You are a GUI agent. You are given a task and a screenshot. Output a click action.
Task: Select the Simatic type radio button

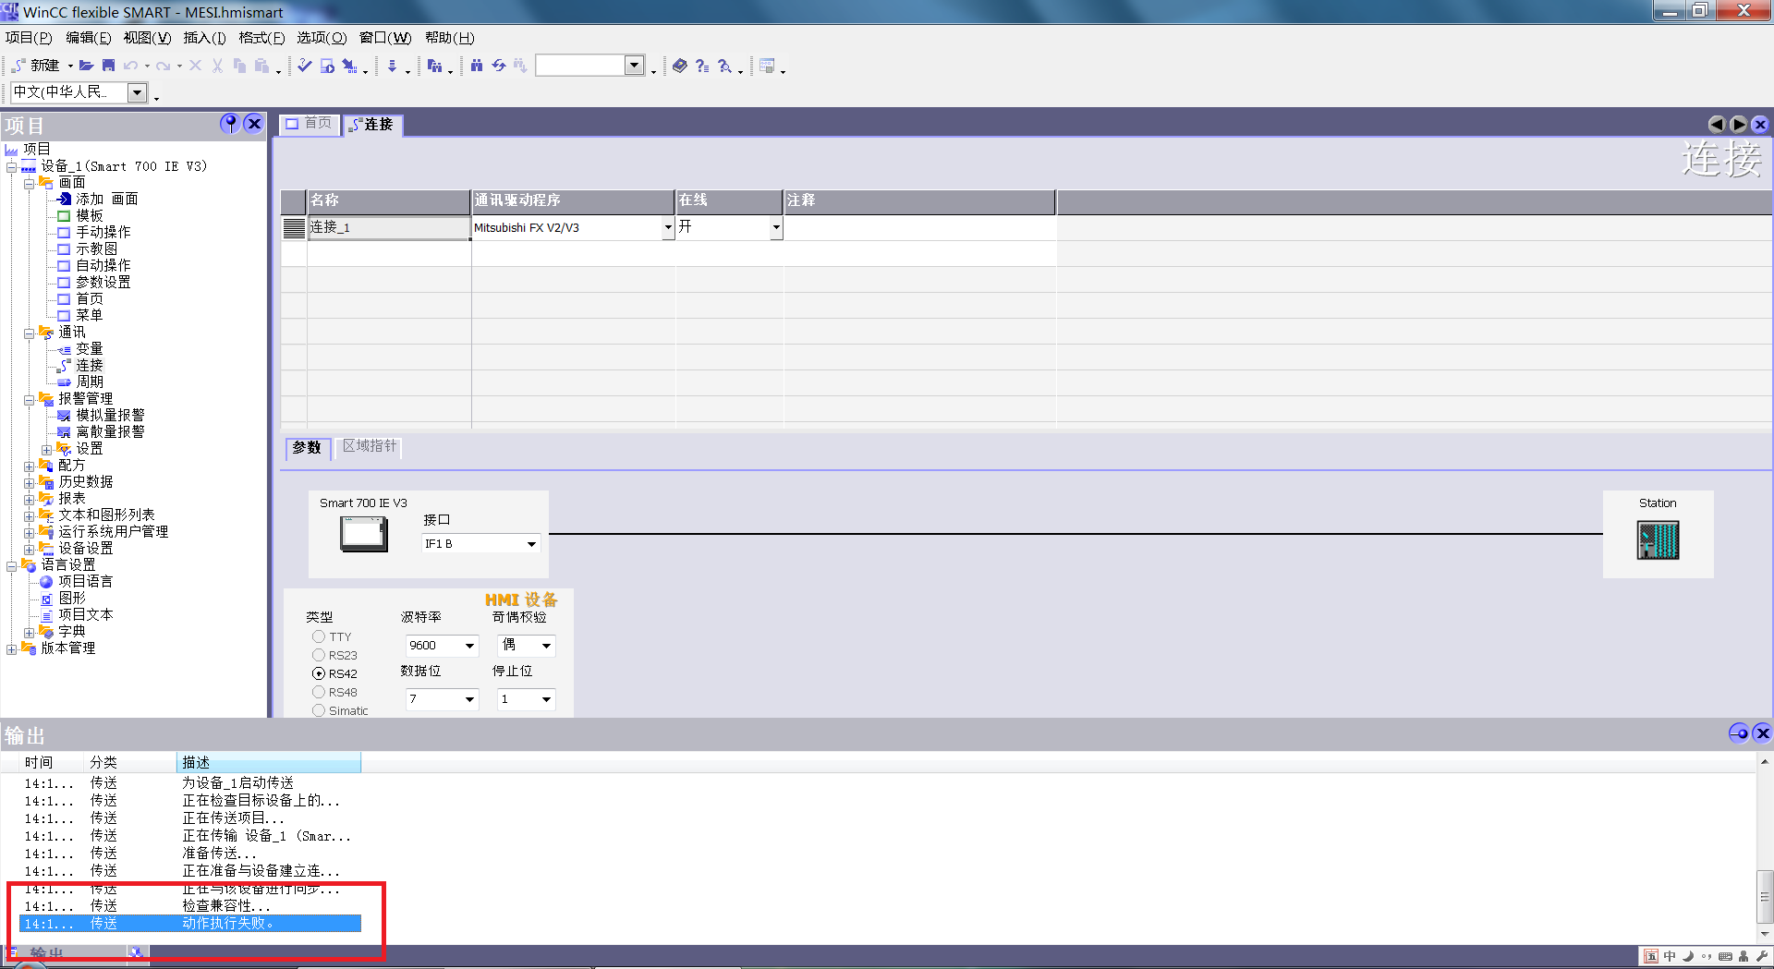click(x=319, y=710)
